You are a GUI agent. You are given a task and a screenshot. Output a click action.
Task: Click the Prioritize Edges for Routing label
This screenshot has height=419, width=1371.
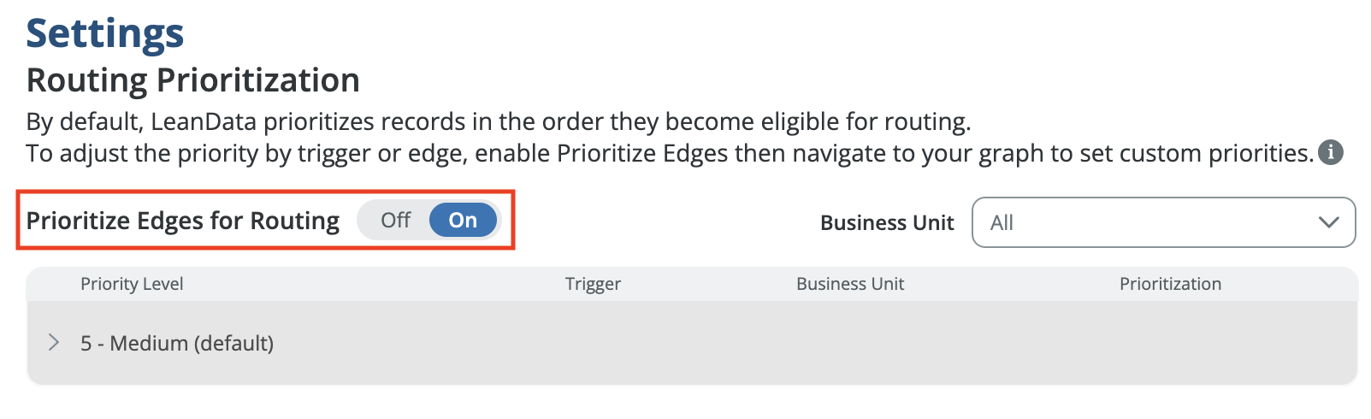click(183, 221)
